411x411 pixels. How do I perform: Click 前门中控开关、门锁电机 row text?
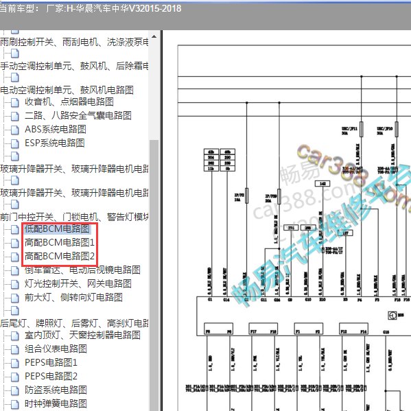coord(74,217)
